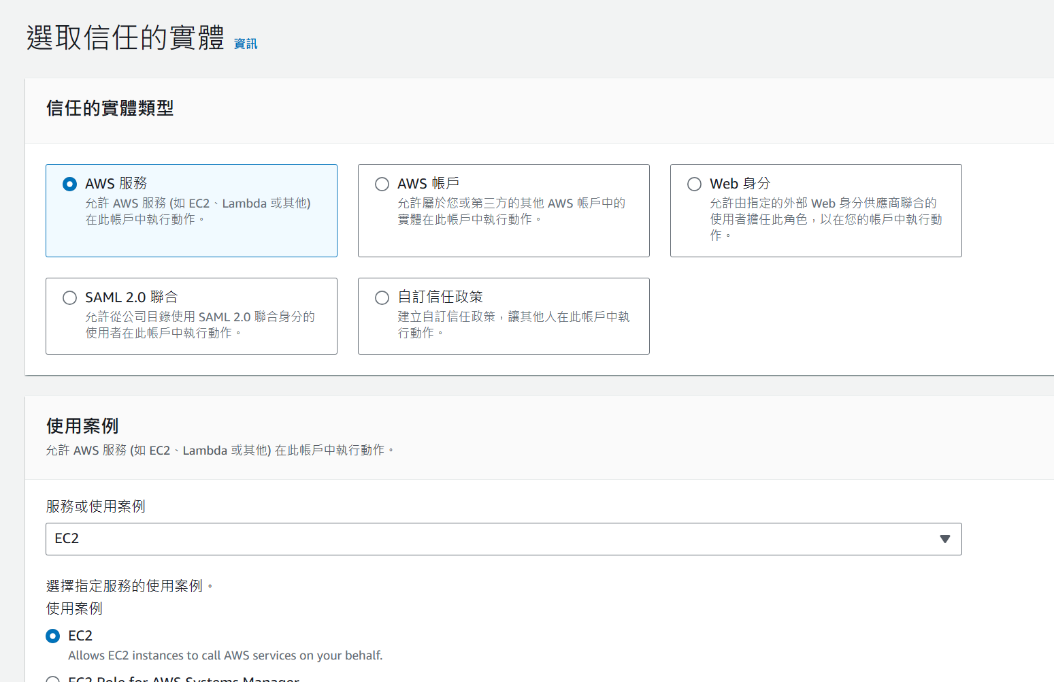Select the AWS 服務 radio button

pyautogui.click(x=69, y=184)
